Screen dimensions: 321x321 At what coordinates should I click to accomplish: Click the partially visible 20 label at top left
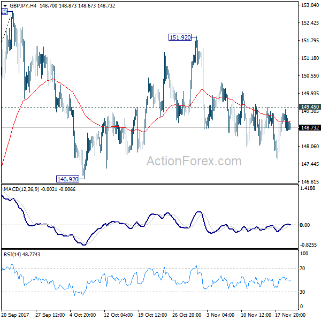(x=4, y=12)
